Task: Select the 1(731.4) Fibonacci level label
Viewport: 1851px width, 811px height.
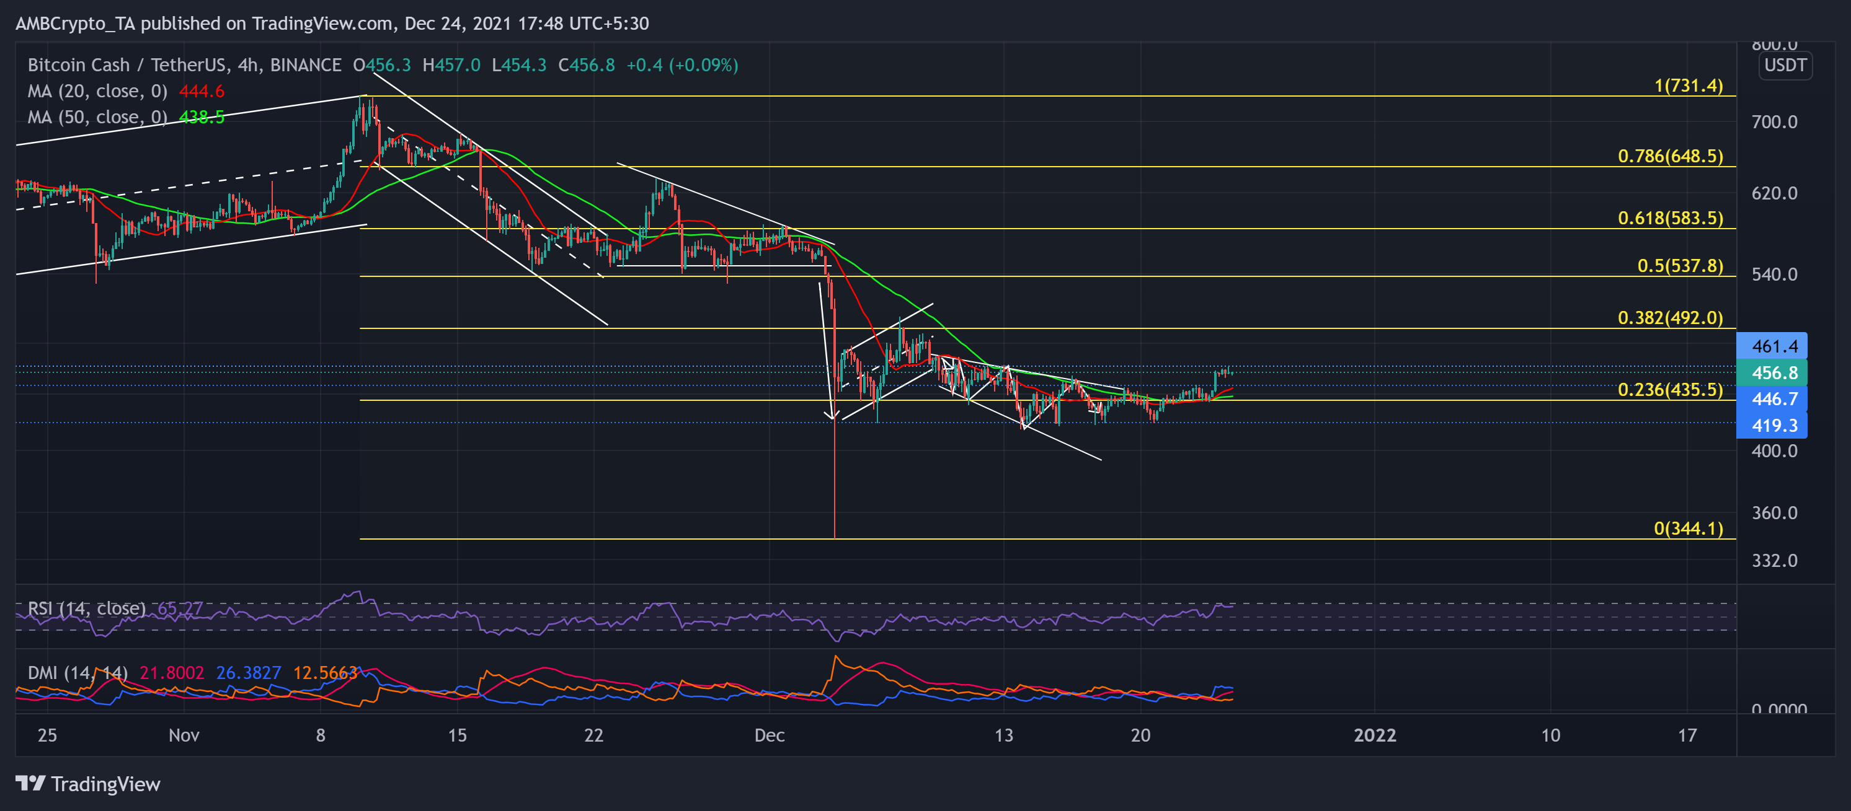Action: (1688, 86)
